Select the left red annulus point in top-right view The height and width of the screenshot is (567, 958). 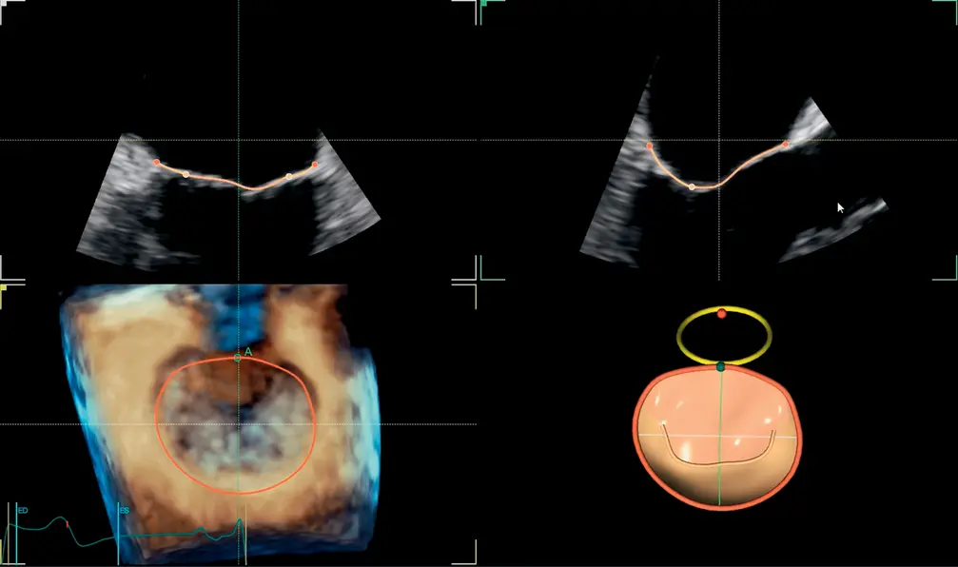point(650,147)
